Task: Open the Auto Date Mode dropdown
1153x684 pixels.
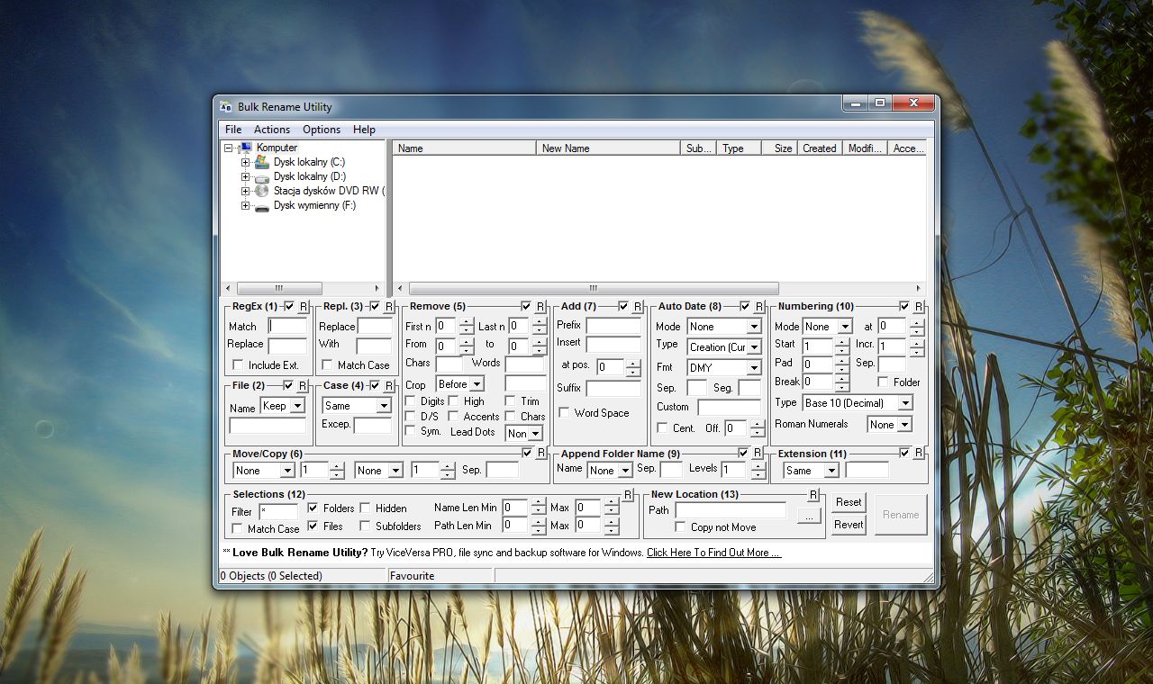Action: coord(753,327)
